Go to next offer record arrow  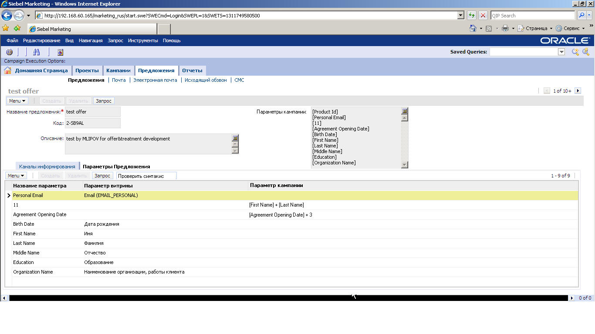pos(578,91)
